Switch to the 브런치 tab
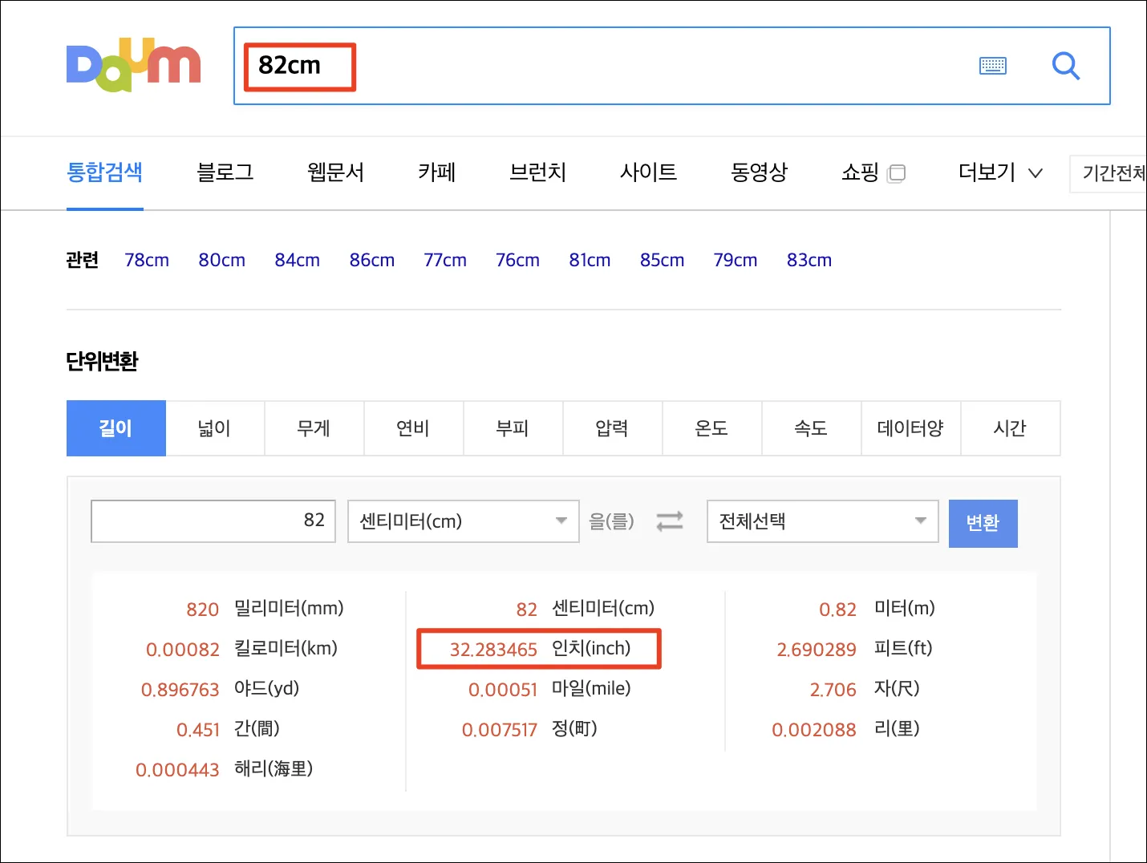 click(537, 172)
